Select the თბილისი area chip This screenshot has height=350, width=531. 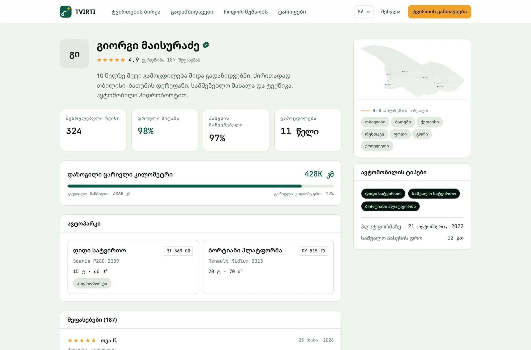(375, 122)
